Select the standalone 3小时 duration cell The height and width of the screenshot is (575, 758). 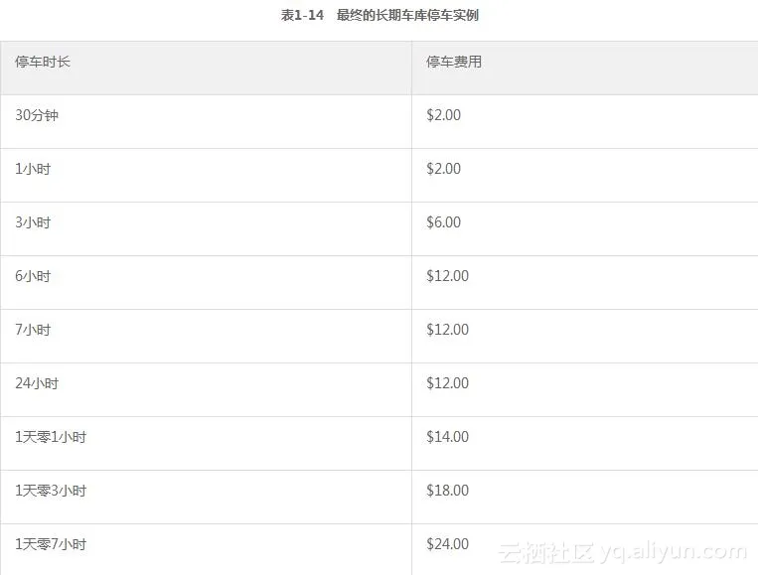[x=33, y=222]
